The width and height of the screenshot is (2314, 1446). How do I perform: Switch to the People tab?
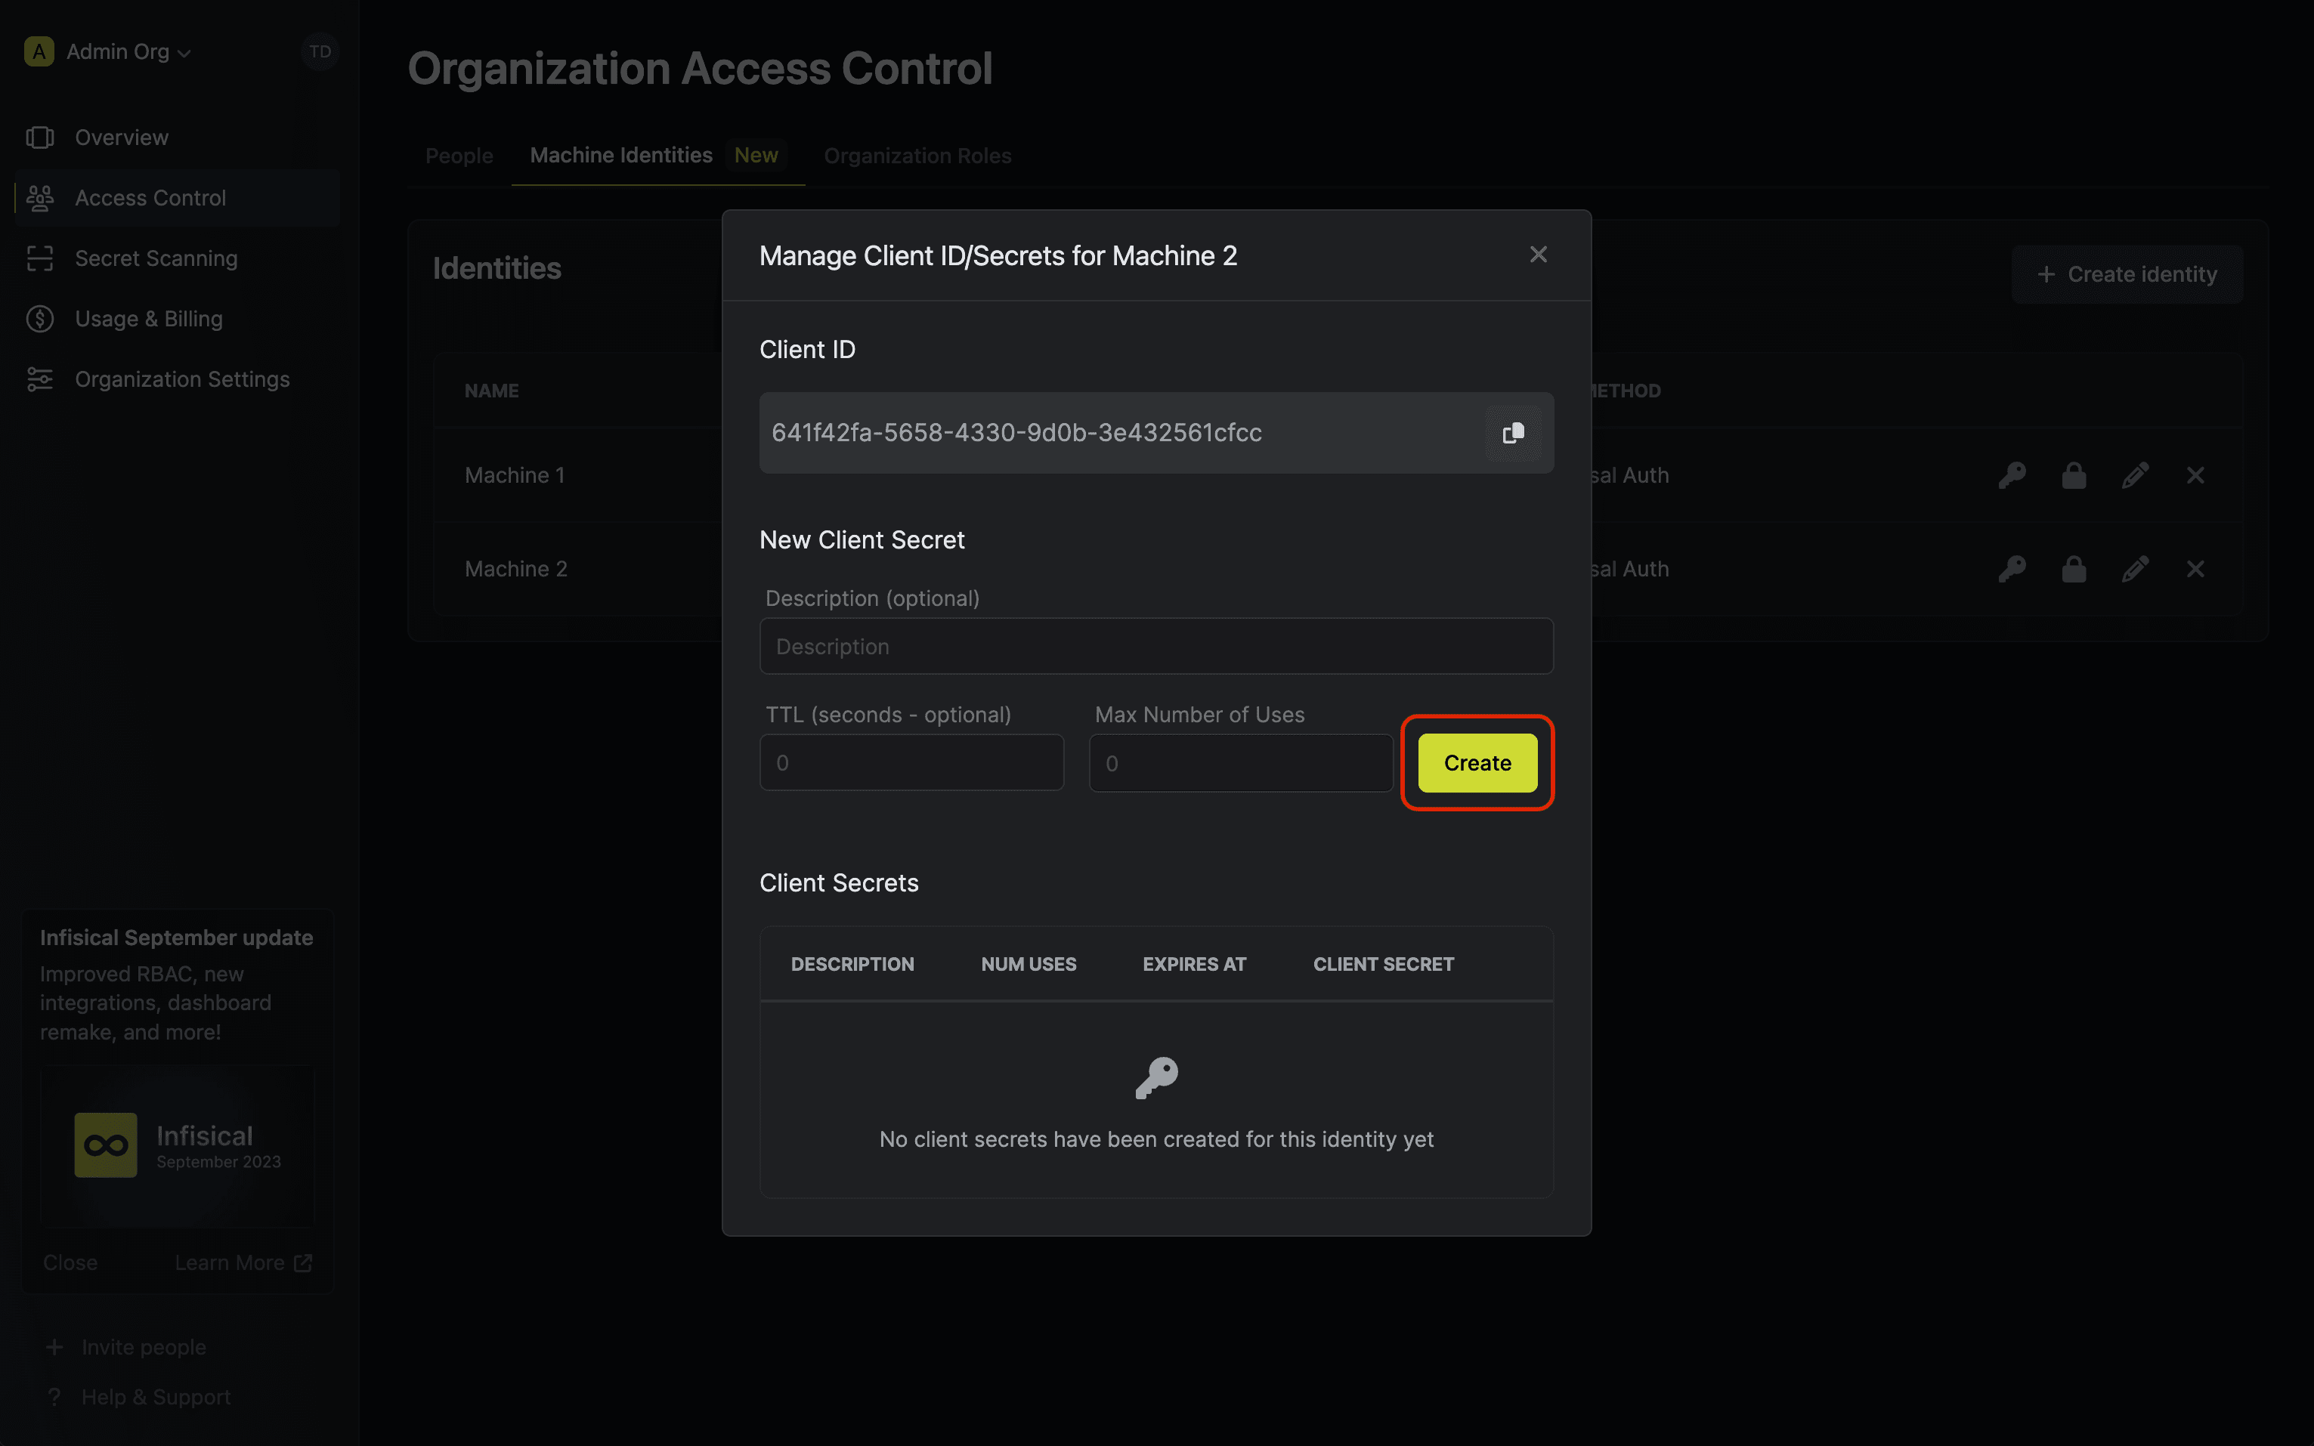click(458, 155)
